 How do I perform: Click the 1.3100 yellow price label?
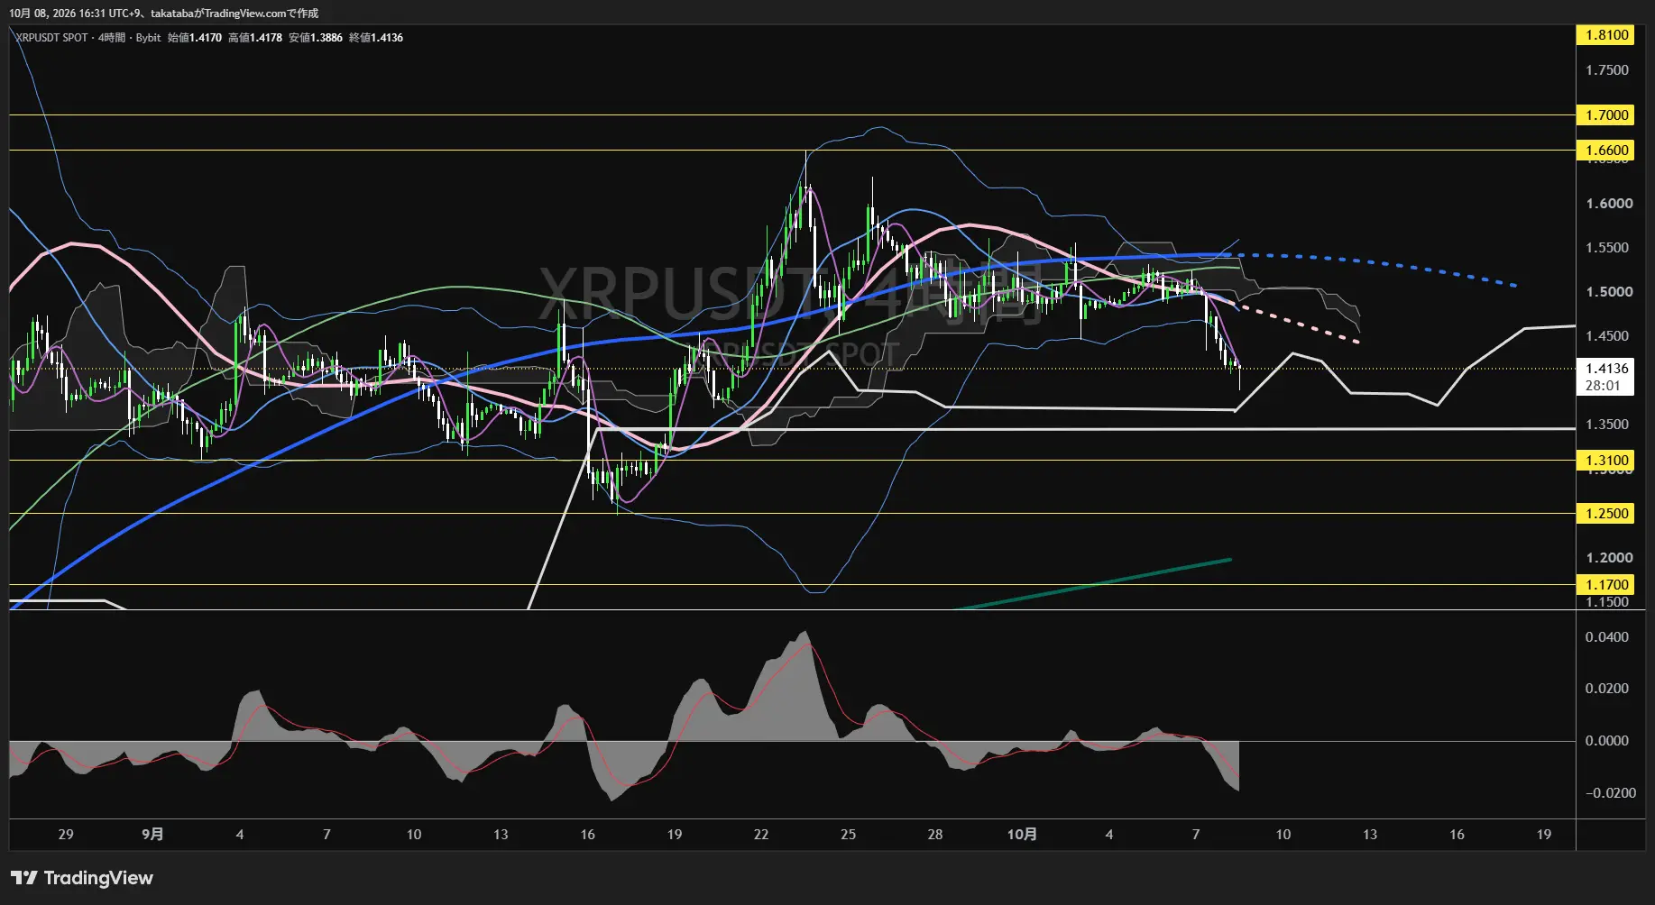[1607, 461]
